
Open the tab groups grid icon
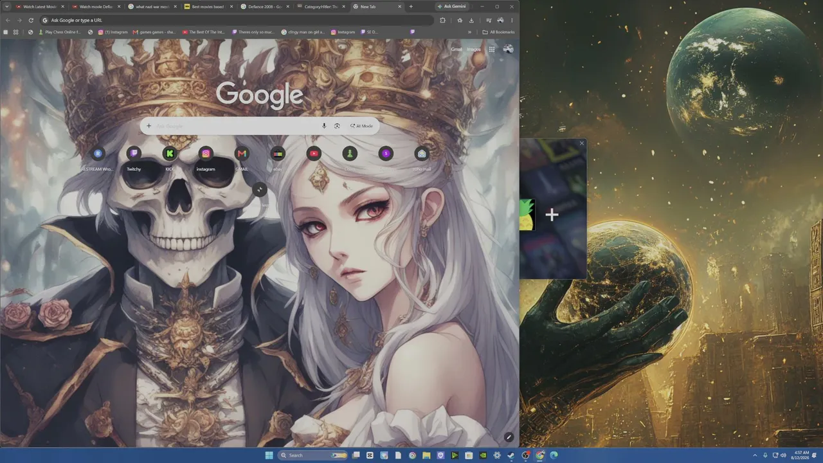pos(15,32)
